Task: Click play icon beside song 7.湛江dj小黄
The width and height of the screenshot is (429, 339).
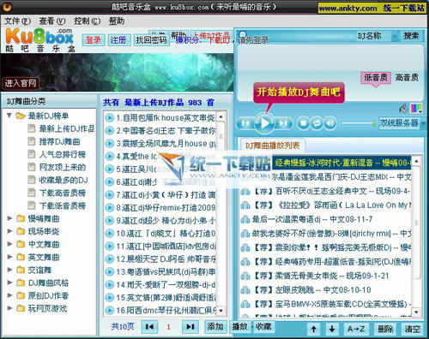Action: coord(109,194)
